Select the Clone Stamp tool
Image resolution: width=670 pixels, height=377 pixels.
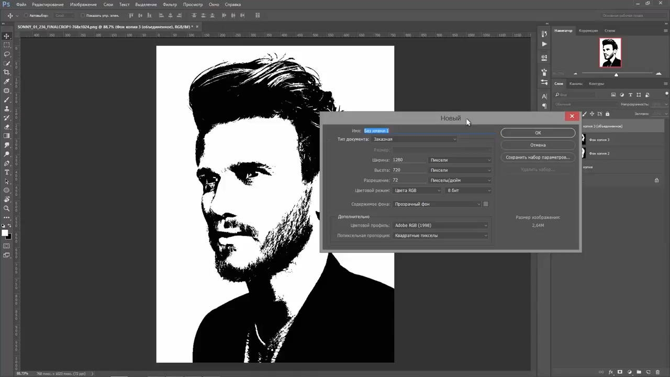(7, 108)
